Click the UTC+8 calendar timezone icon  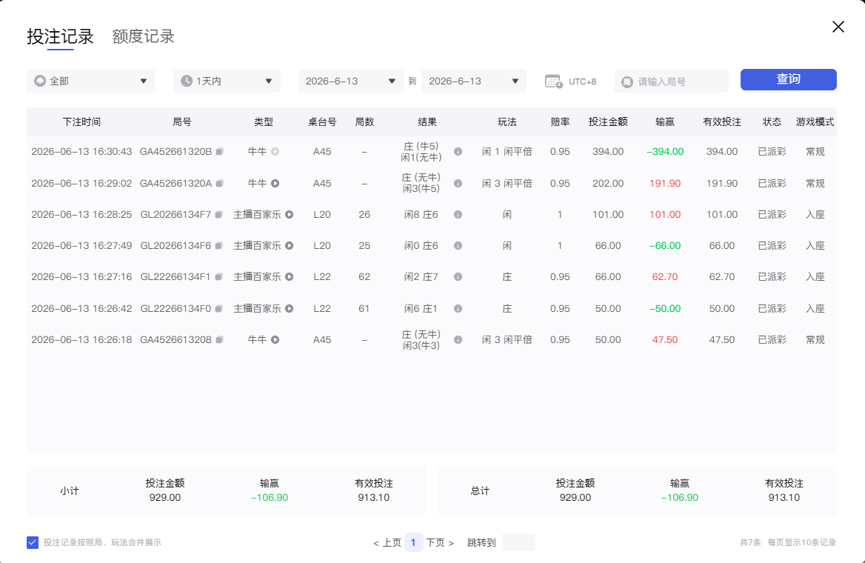(x=553, y=81)
